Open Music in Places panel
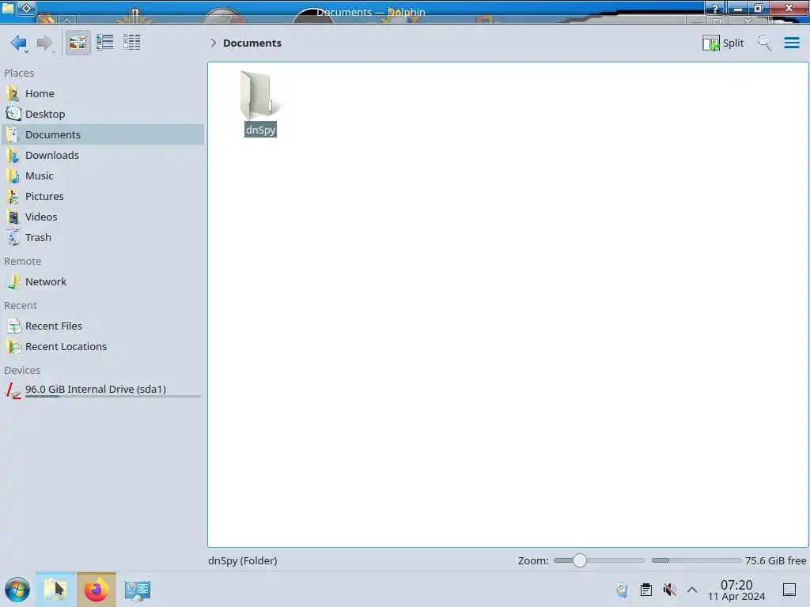Viewport: 810px width, 607px height. 102,176
